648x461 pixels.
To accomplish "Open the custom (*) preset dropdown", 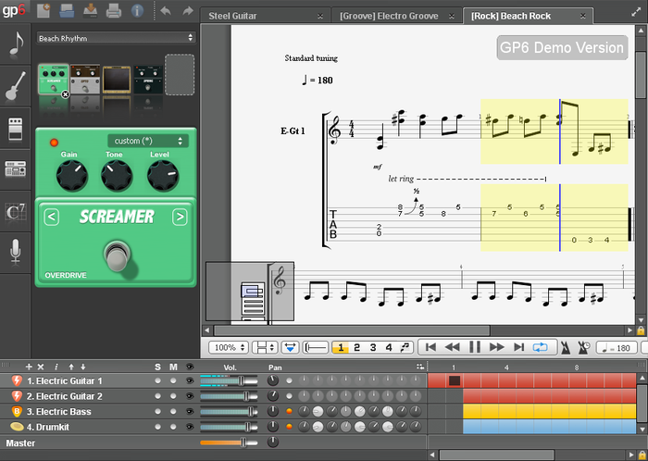I will [x=148, y=141].
